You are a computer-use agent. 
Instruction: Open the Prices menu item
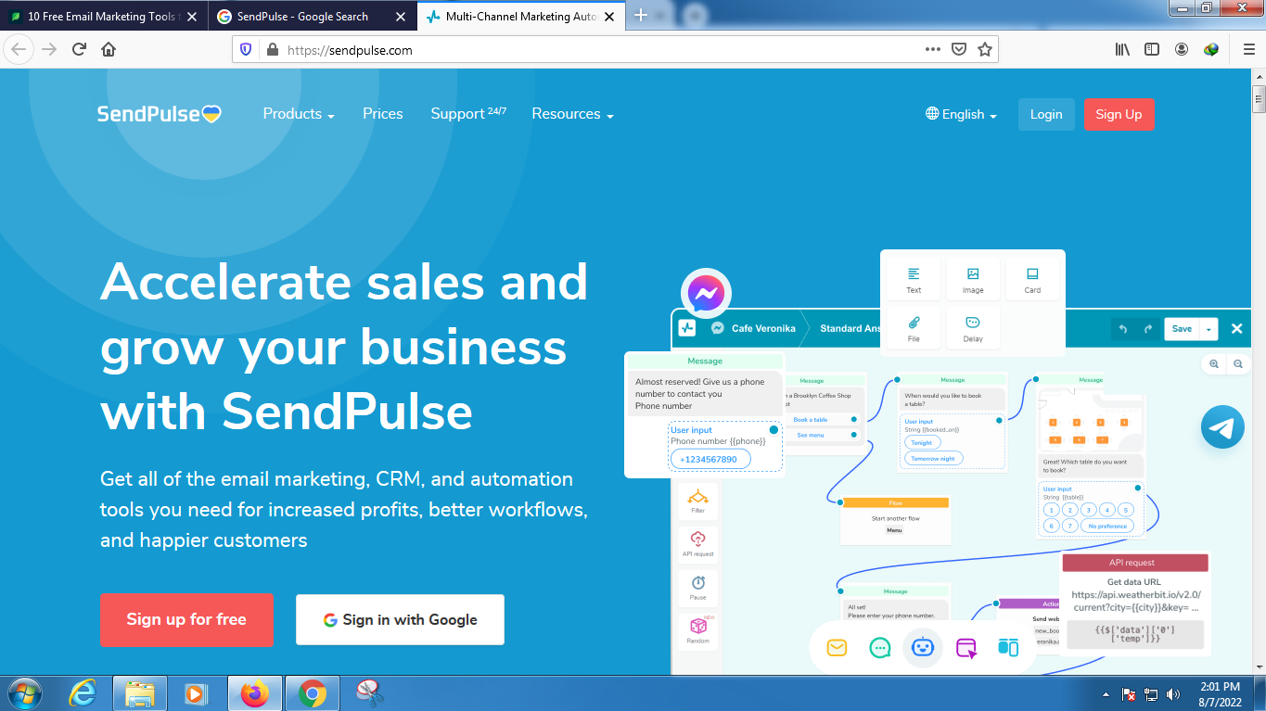tap(383, 114)
